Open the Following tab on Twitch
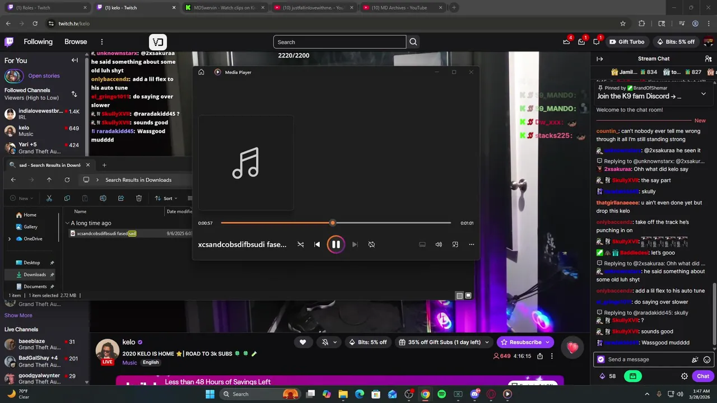Screen dimensions: 717x403 38,42
